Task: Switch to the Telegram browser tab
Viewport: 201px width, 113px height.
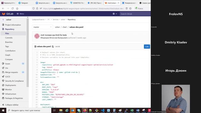Action: (x=23, y=3)
